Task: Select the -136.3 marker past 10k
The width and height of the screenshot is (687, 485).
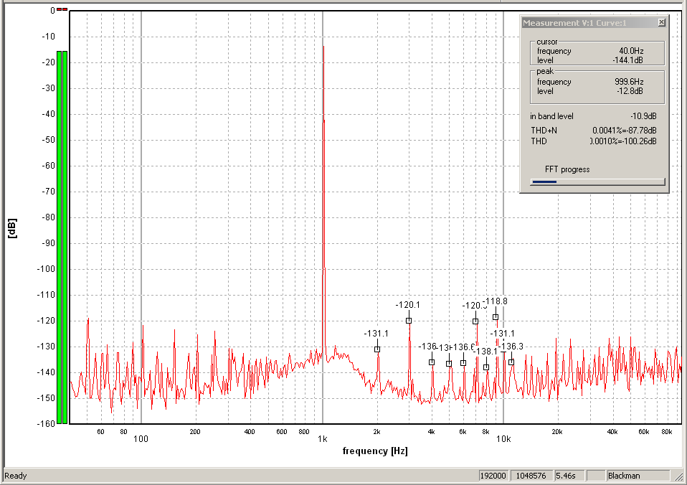Action: pos(511,362)
